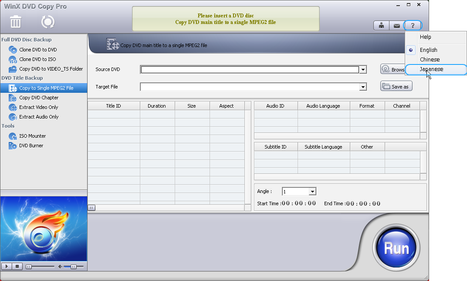The height and width of the screenshot is (281, 467).
Task: Expand the Target File dropdown arrow
Action: (x=363, y=87)
